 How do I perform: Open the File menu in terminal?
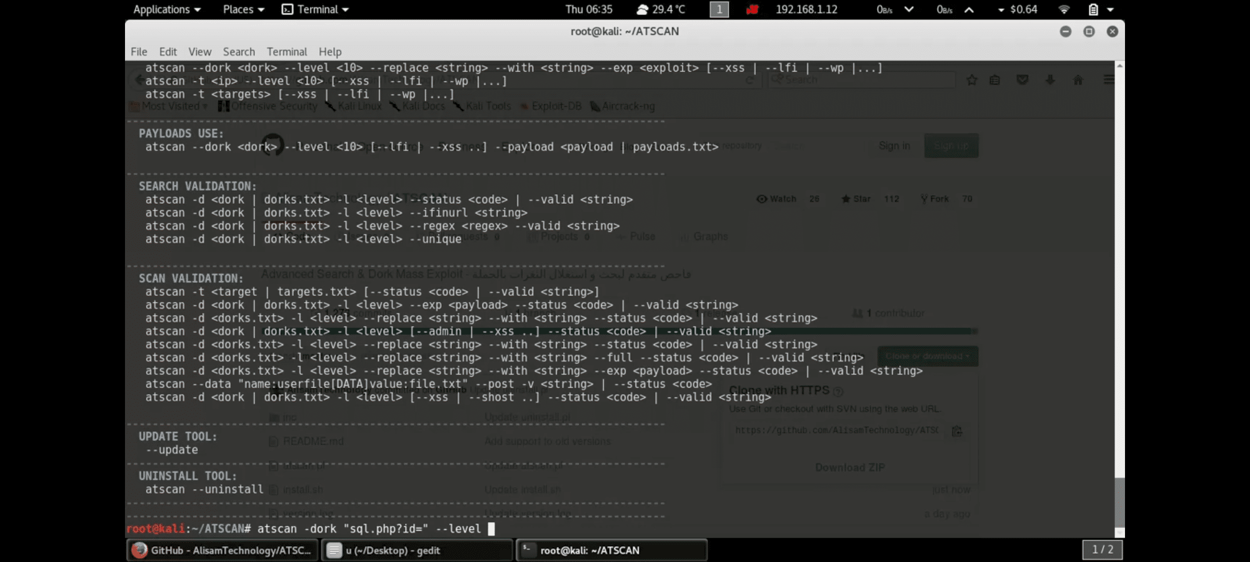pos(139,52)
